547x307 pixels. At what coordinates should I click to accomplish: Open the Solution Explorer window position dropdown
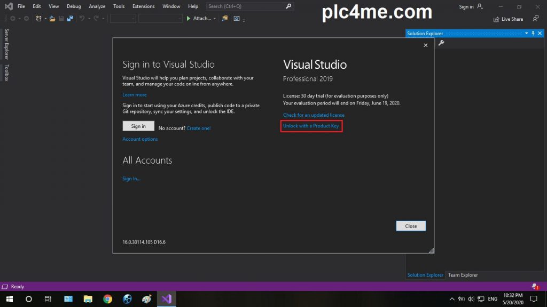click(x=526, y=33)
